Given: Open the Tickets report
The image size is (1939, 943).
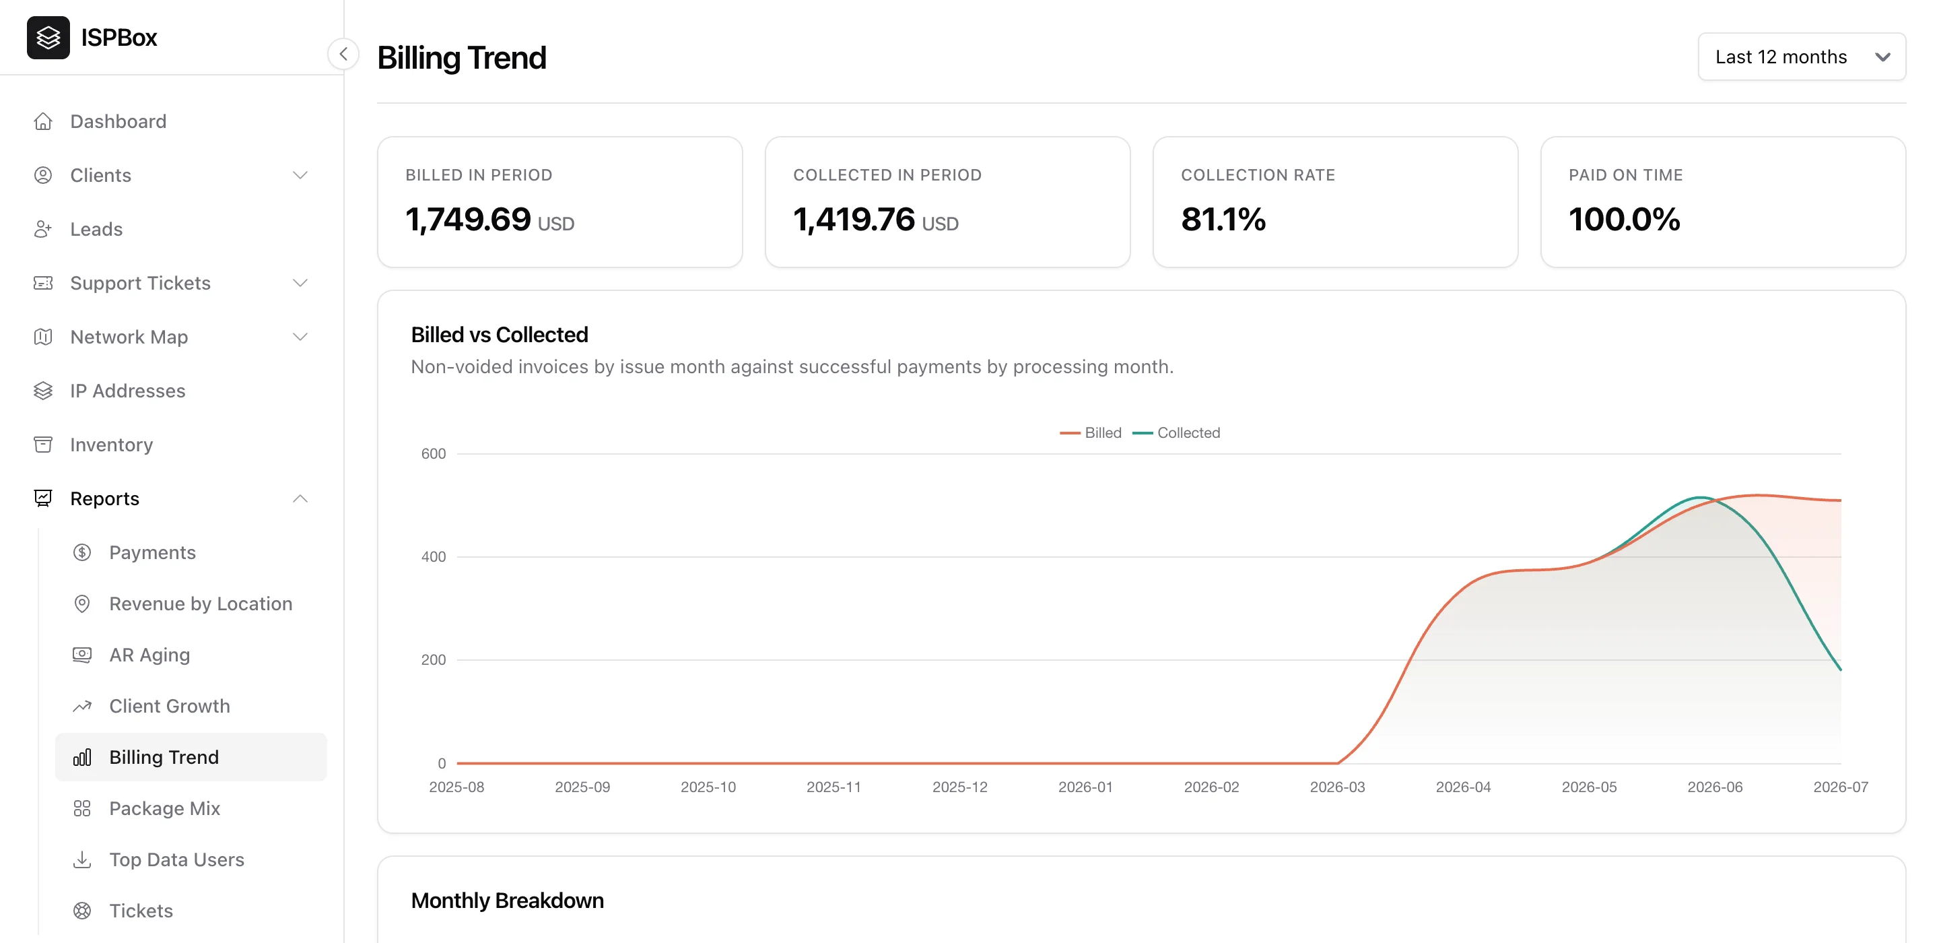Looking at the screenshot, I should [191, 911].
